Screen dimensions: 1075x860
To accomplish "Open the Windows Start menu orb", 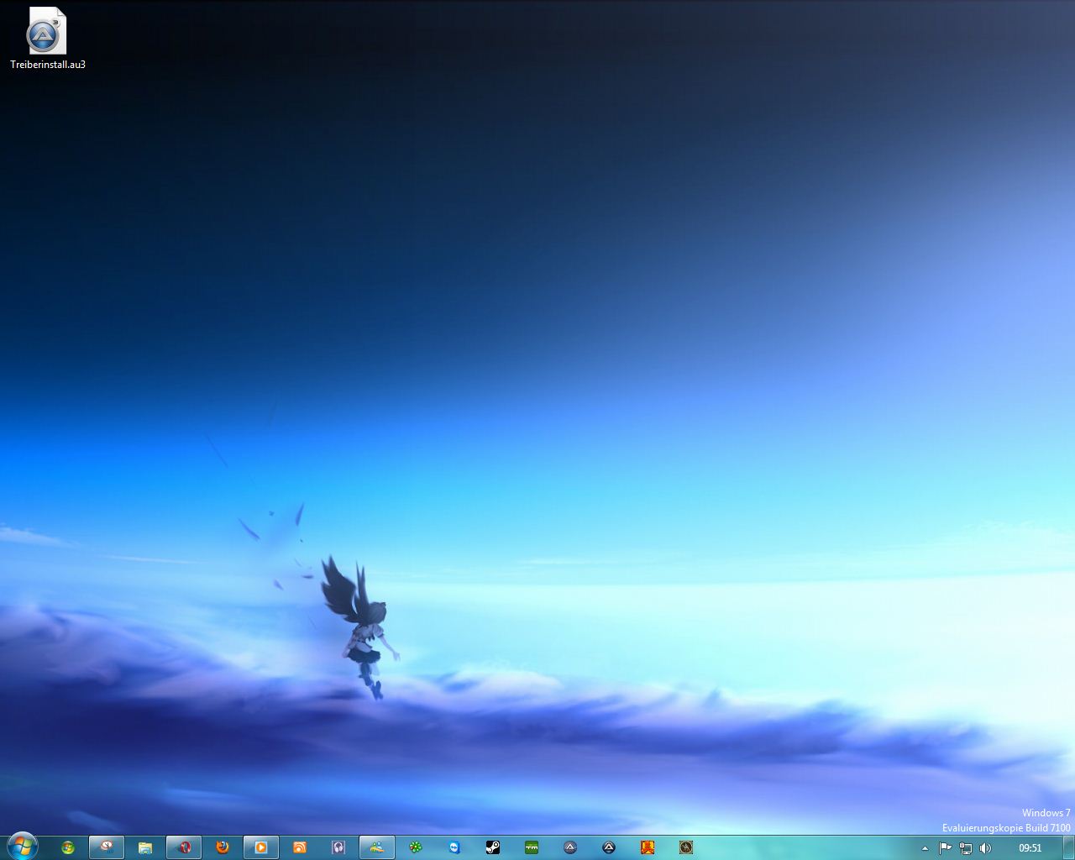I will click(x=22, y=847).
